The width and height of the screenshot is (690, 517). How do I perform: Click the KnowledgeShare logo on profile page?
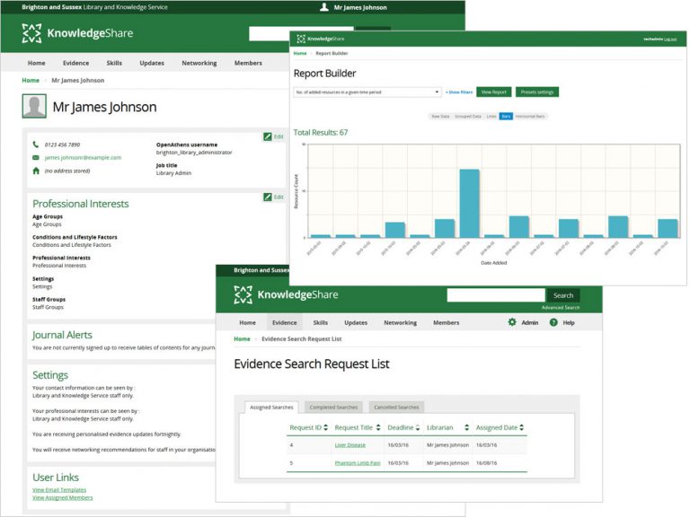click(77, 33)
